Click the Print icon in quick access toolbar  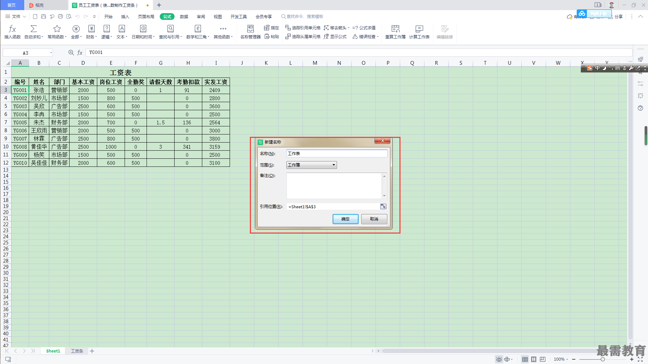point(60,17)
